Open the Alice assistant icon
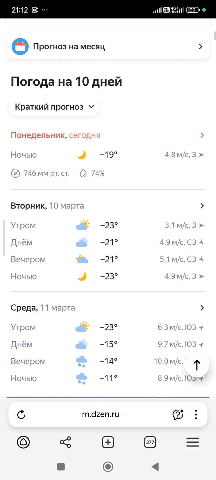Viewport: 216px width, 480px height. point(23,442)
